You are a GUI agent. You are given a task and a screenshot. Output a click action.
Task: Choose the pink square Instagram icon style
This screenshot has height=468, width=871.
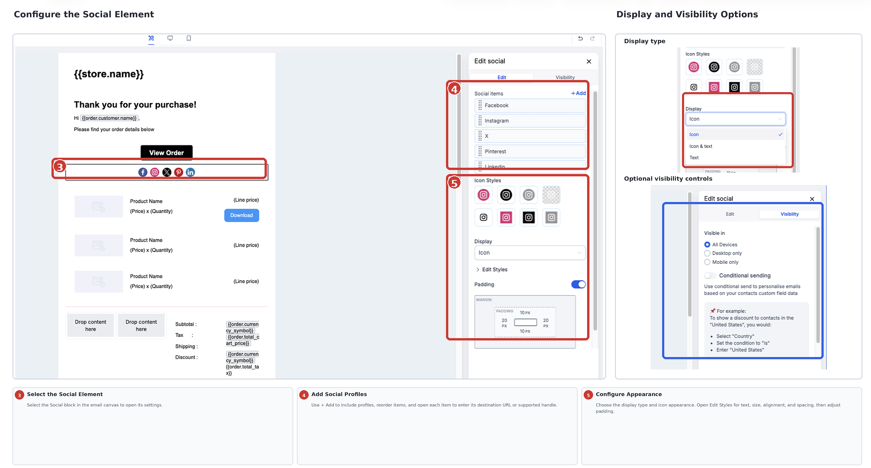click(x=506, y=217)
